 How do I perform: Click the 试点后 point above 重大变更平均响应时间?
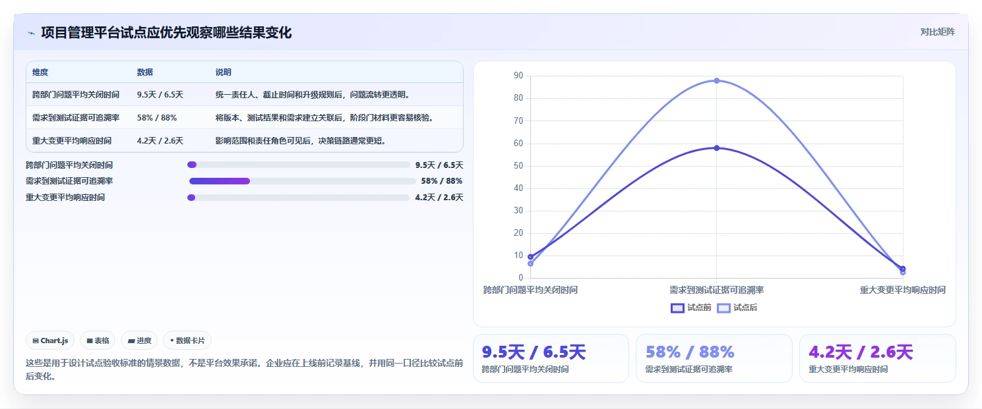[x=902, y=272]
